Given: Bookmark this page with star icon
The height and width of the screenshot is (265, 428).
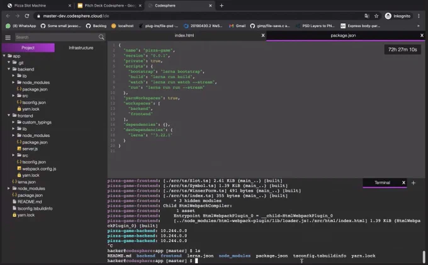Looking at the screenshot, I should coord(376,16).
